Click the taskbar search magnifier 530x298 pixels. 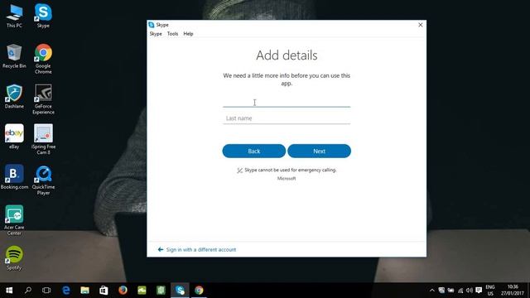28,291
